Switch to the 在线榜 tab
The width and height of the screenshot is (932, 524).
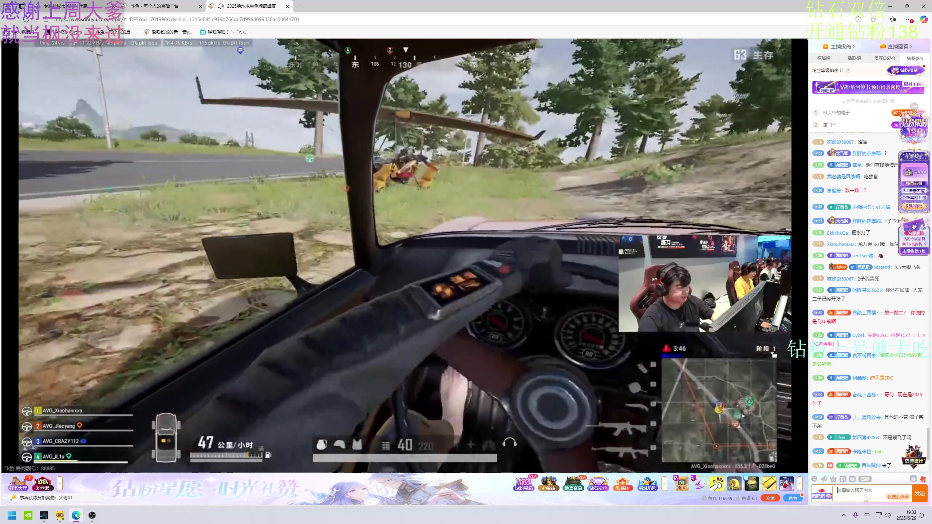824,58
